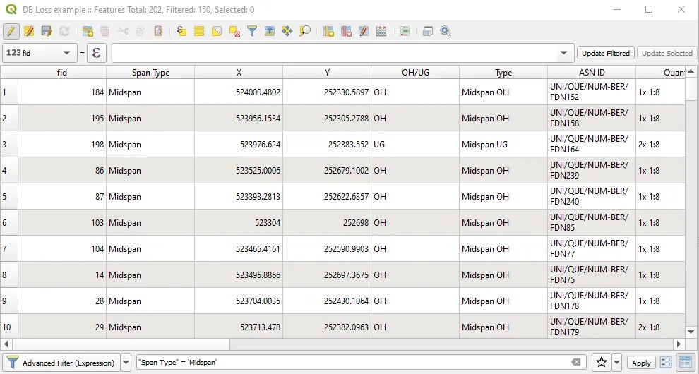Click the field update expression input
699x374 pixels.
point(335,53)
